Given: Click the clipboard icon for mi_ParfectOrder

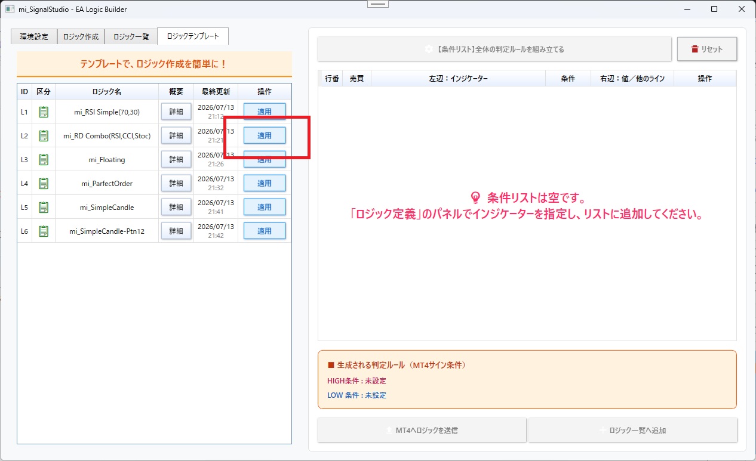Looking at the screenshot, I should tap(44, 183).
